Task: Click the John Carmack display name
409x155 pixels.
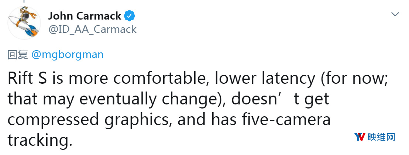Action: (85, 16)
